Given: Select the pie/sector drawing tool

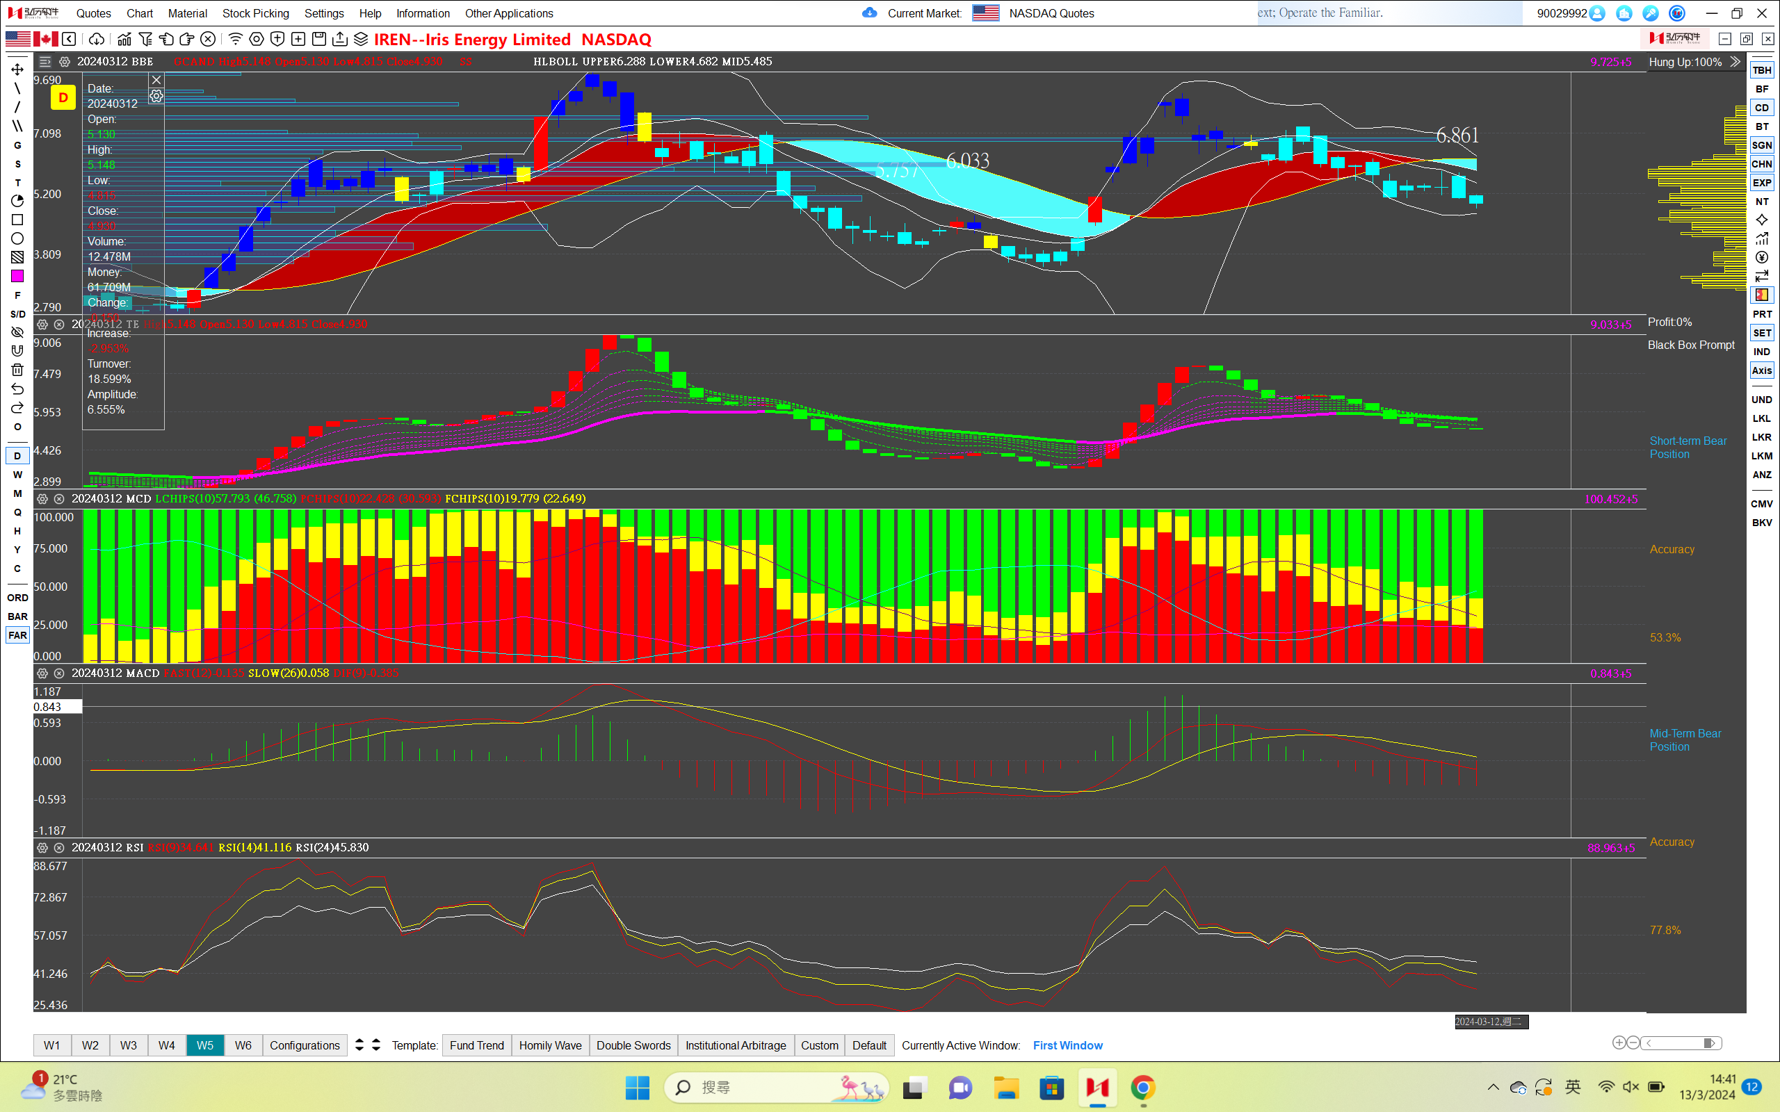Looking at the screenshot, I should point(17,201).
